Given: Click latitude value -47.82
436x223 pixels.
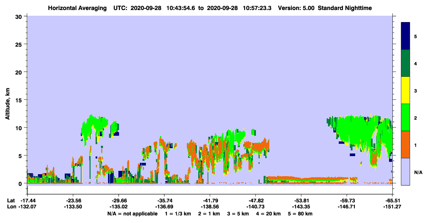Looking at the screenshot, I should point(256,201).
